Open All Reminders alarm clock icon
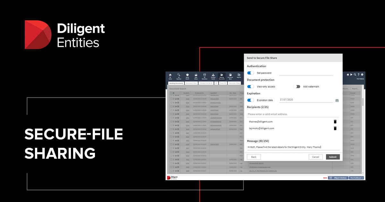385x202 pixels. point(205,76)
